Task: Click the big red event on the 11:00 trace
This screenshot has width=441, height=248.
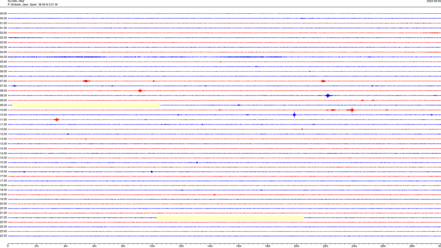Action: pos(57,119)
